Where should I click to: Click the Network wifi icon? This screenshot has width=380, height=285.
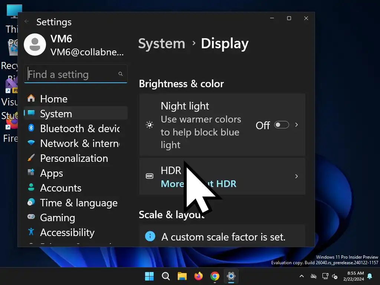31,142
